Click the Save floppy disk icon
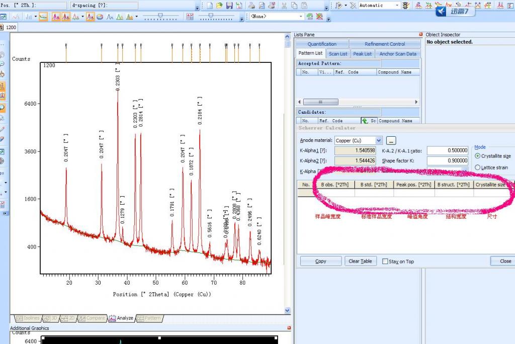Viewport: 515px width, 344px height. point(229,6)
